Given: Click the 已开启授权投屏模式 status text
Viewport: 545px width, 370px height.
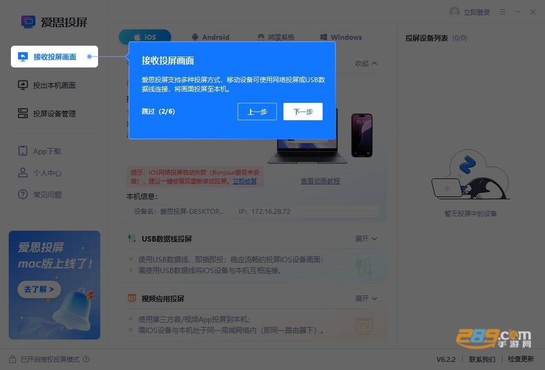Looking at the screenshot, I should [x=50, y=359].
